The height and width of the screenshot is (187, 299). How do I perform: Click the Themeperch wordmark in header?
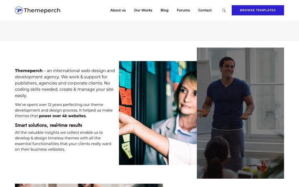(42, 10)
